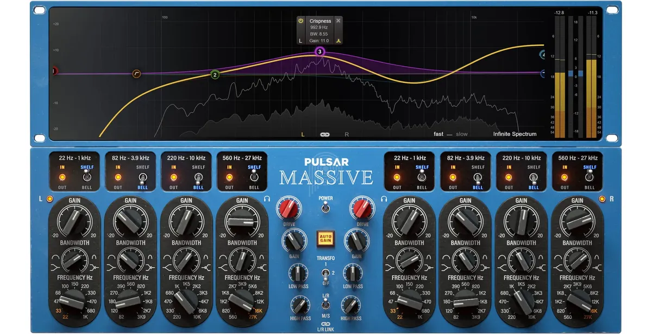The image size is (652, 334).
Task: Click the L channel orange LED indicator
Action: click(50, 198)
